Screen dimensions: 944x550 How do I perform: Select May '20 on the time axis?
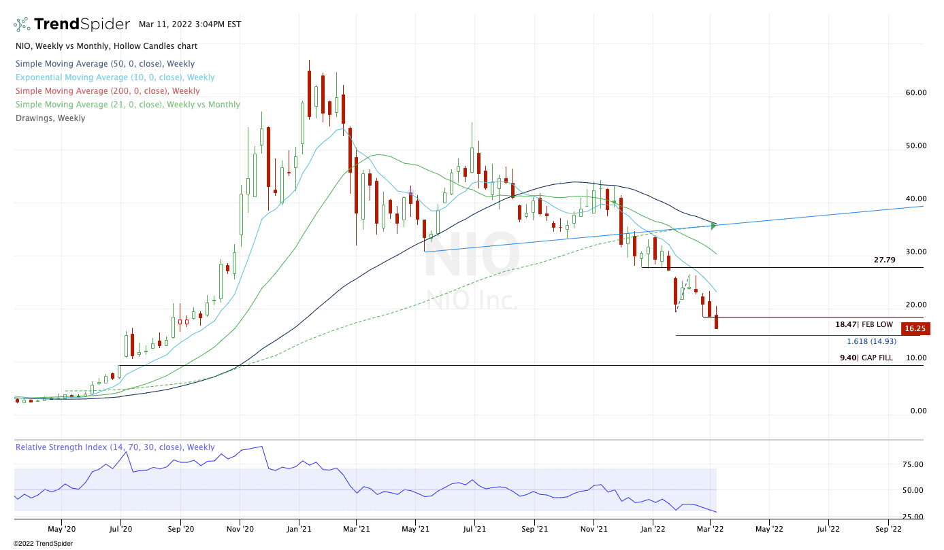[x=61, y=528]
